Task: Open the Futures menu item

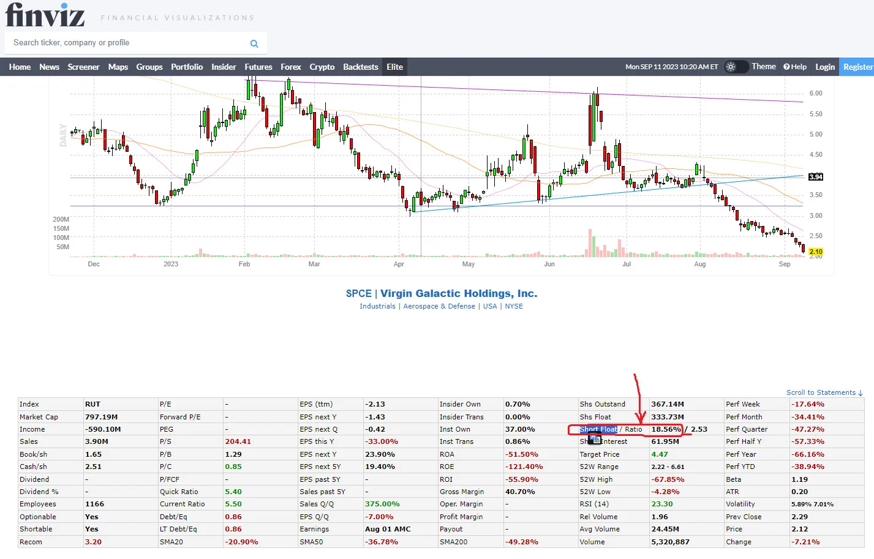Action: [258, 67]
